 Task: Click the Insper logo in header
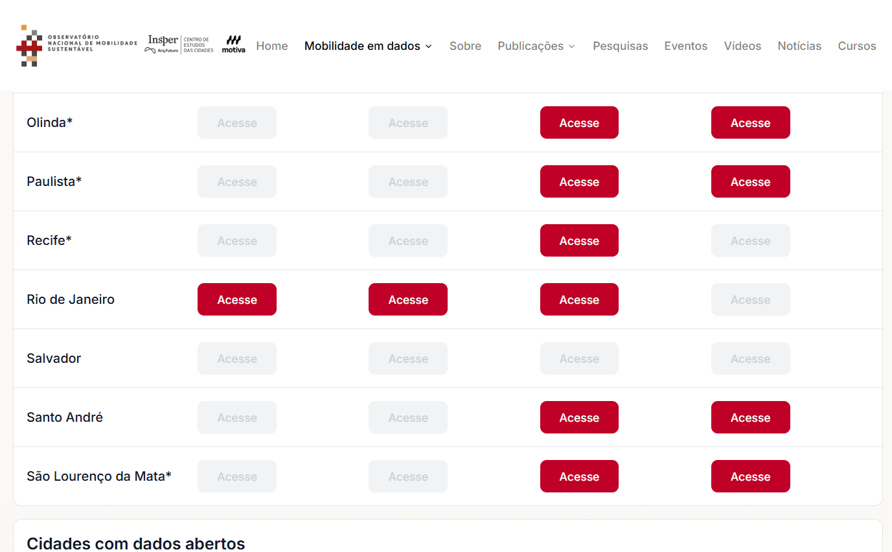(x=163, y=40)
